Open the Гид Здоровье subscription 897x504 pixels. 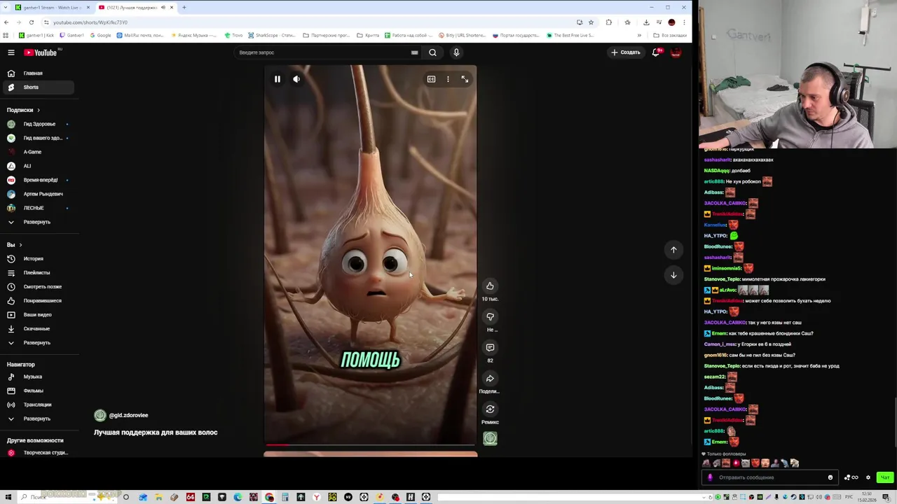click(39, 124)
